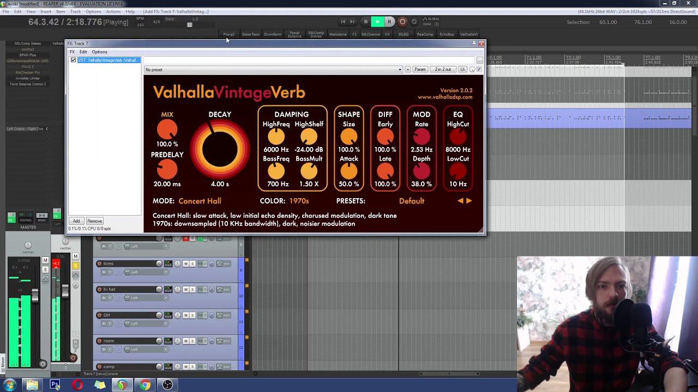Toggle the plugin enable checkbox beside UI button

pos(479,69)
